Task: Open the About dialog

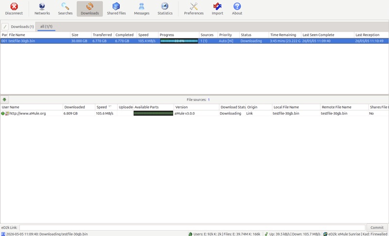Action: [237, 9]
